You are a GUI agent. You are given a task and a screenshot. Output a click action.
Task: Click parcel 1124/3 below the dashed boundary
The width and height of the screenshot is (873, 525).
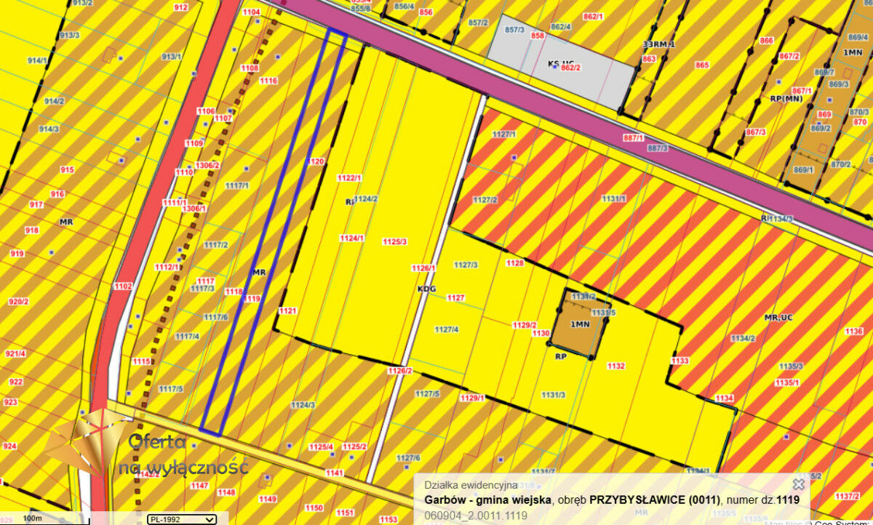(303, 405)
